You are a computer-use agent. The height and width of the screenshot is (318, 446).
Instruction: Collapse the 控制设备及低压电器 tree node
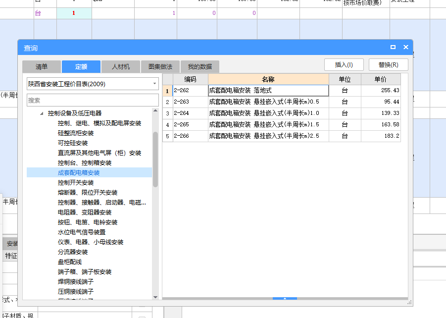coord(42,113)
